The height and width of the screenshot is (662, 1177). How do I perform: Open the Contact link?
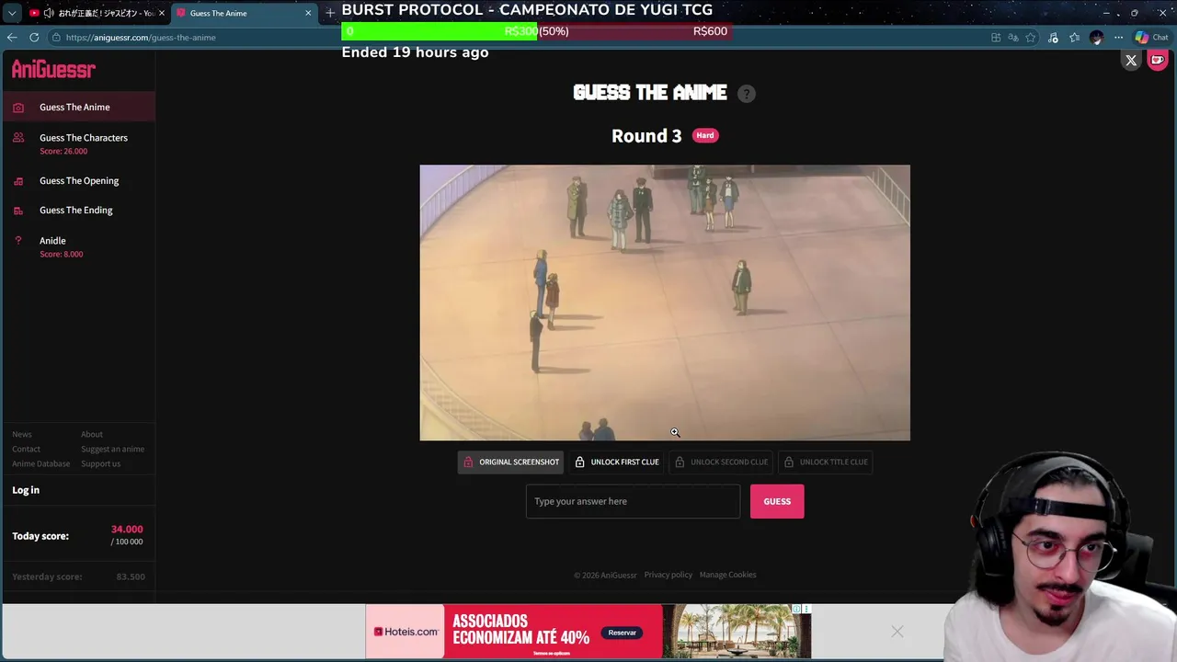(27, 449)
